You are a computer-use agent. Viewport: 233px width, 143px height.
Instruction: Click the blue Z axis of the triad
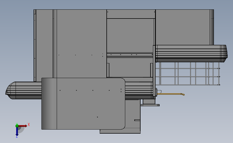pos(17,132)
